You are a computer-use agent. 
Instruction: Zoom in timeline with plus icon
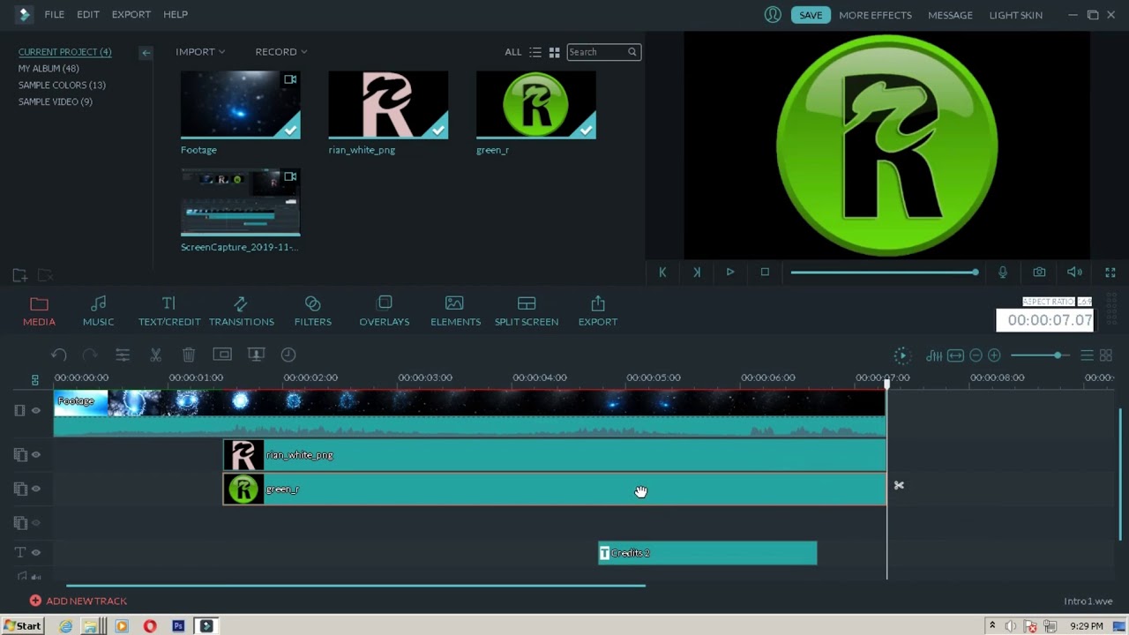pyautogui.click(x=994, y=355)
